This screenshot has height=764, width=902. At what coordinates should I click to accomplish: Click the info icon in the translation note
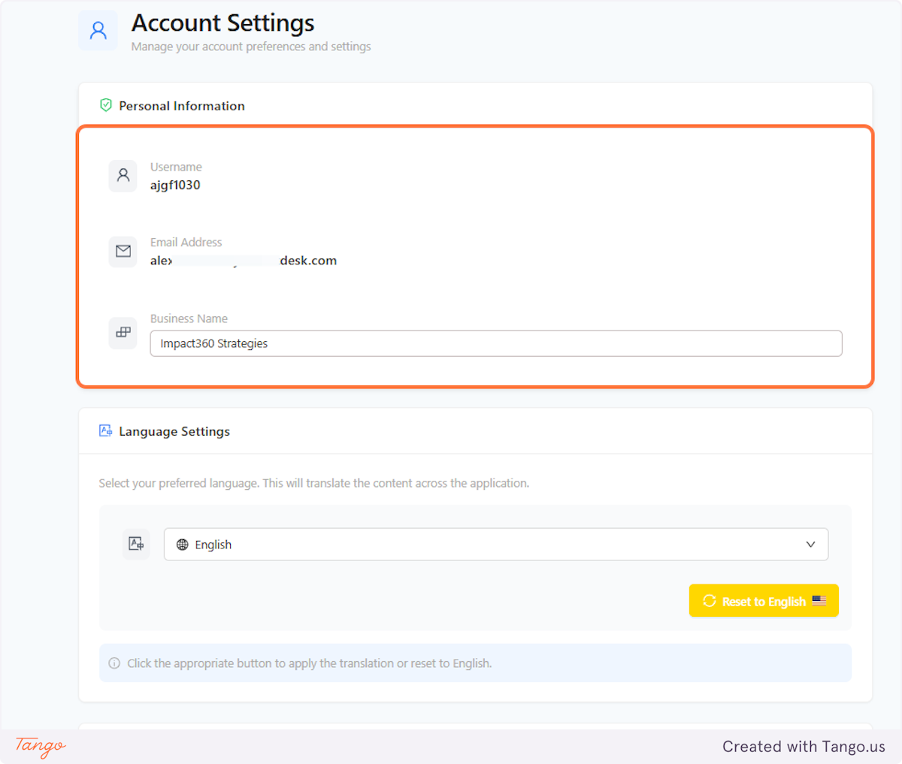(x=114, y=663)
